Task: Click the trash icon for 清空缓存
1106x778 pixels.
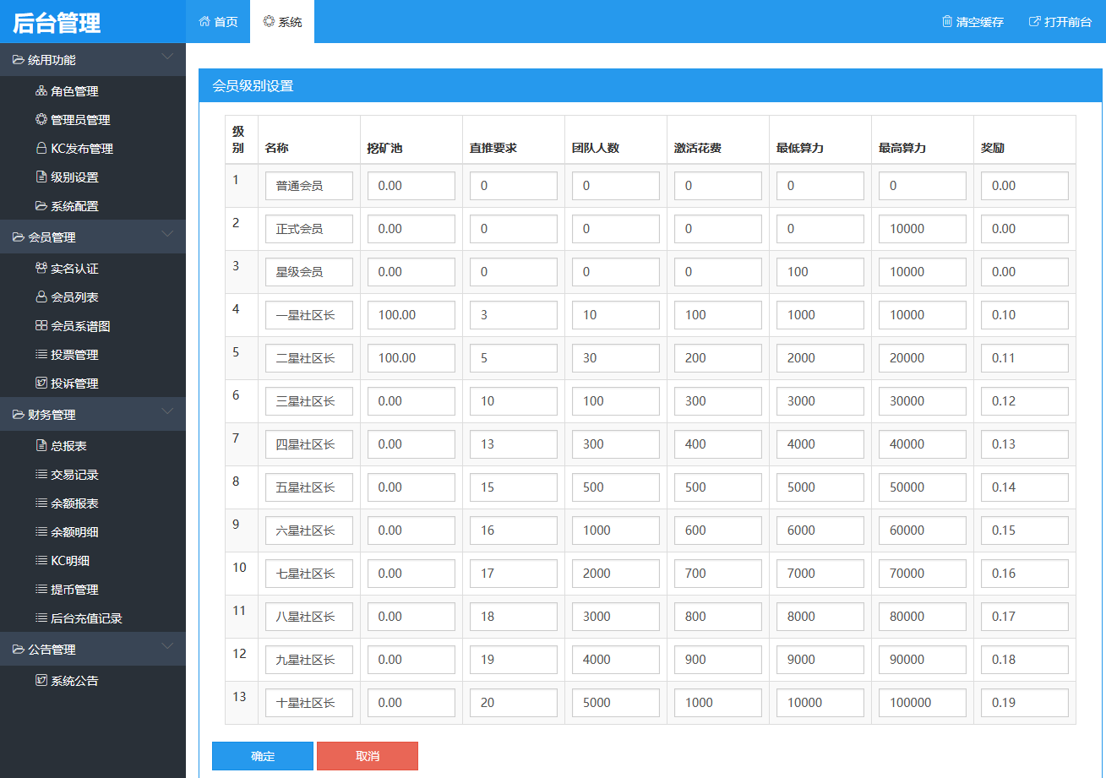Action: (x=947, y=22)
